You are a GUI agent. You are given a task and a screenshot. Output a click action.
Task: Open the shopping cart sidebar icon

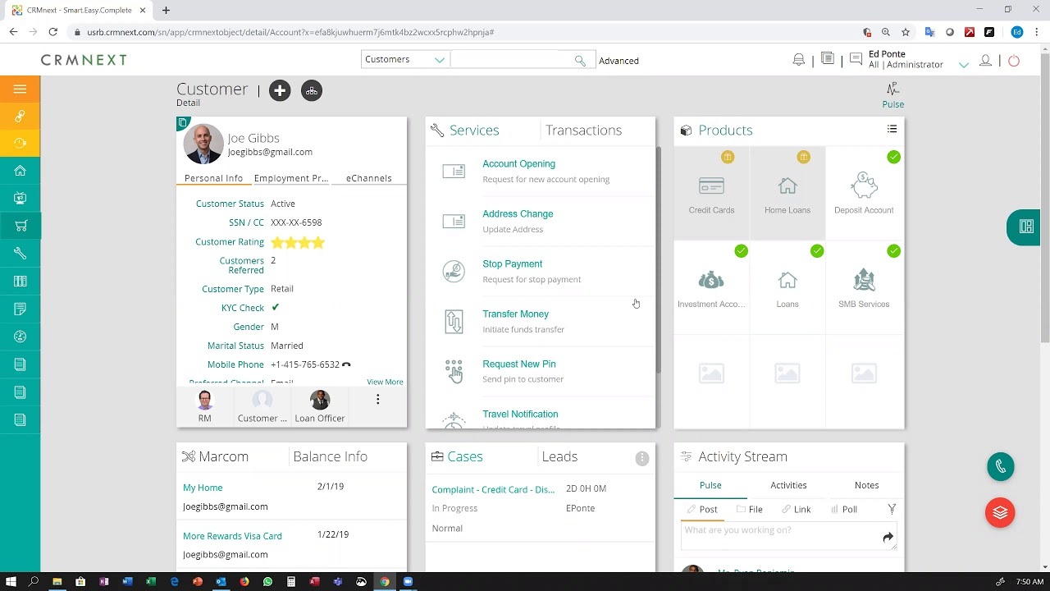(20, 226)
